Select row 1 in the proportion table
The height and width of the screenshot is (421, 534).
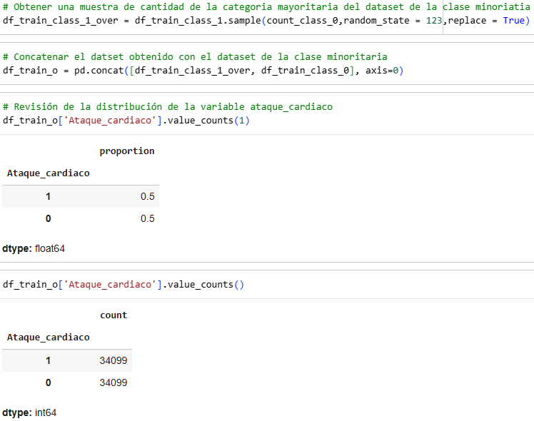pyautogui.click(x=81, y=196)
